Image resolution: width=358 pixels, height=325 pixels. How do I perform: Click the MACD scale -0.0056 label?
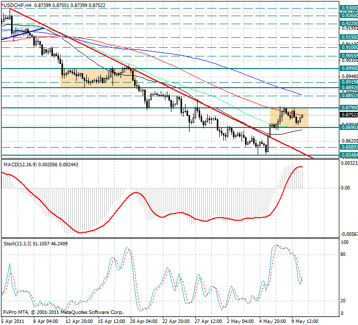pos(349,234)
